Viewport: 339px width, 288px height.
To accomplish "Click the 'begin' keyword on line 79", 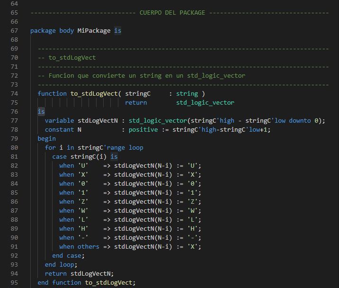I will pos(46,139).
